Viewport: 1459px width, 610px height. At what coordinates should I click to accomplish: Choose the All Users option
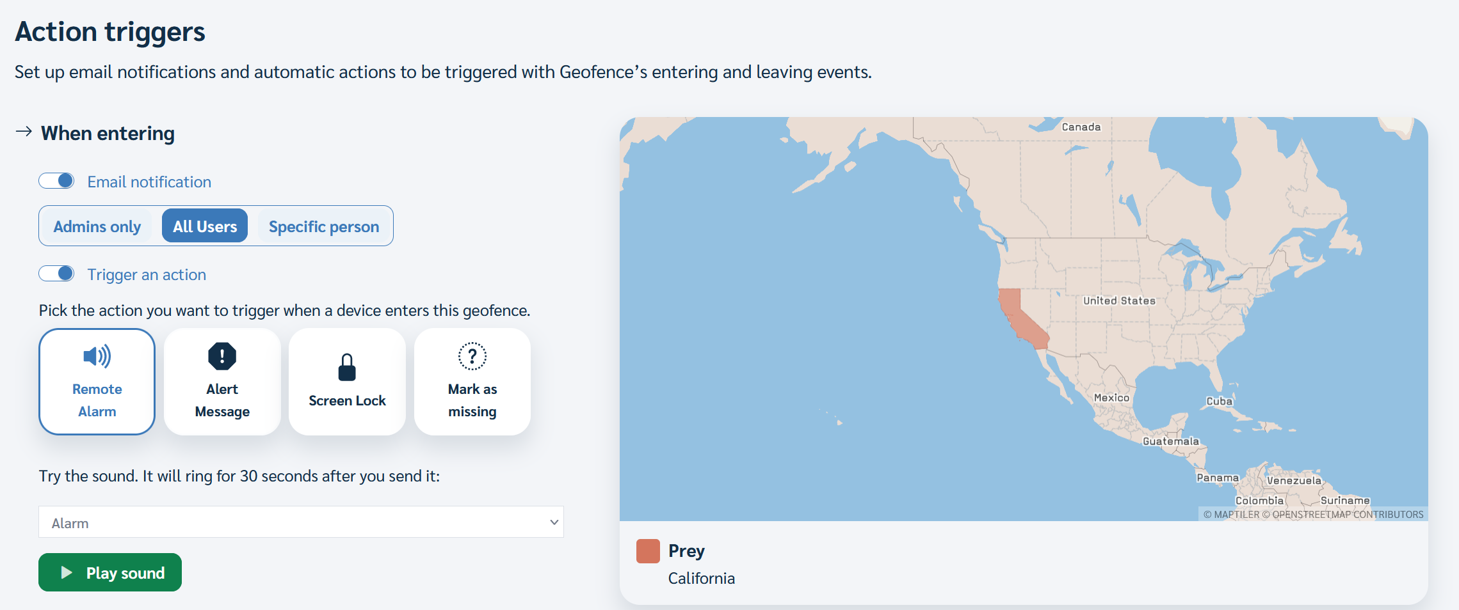[205, 226]
